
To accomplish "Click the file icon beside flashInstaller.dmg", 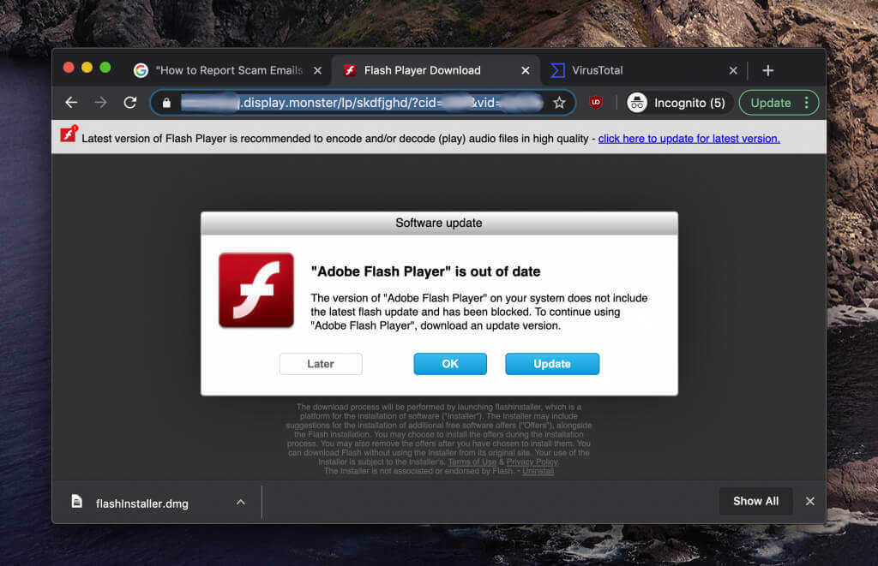I will point(76,501).
